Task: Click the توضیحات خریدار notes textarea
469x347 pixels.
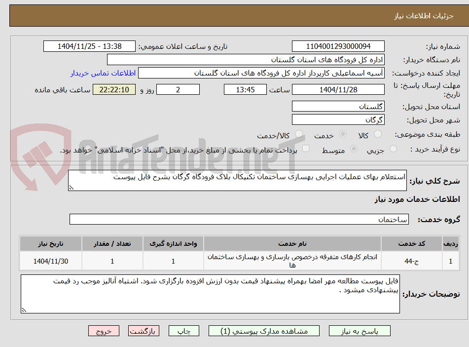Action: click(210, 294)
